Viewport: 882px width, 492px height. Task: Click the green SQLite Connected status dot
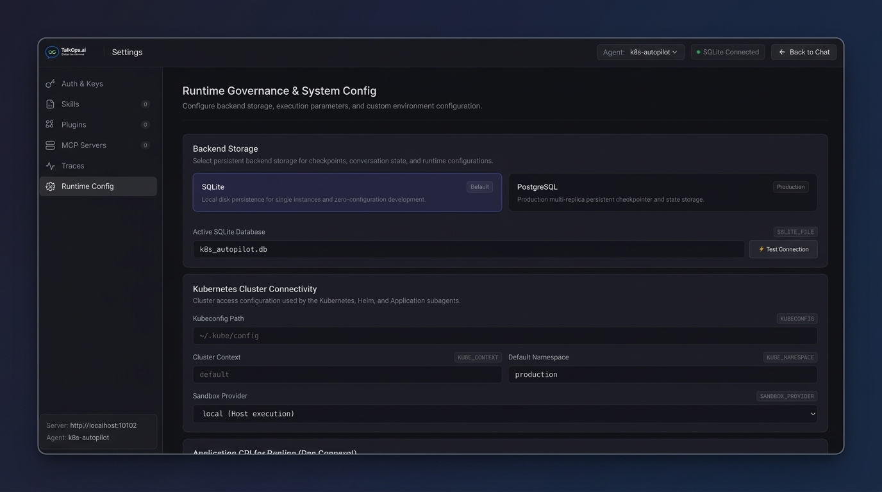[x=698, y=53]
